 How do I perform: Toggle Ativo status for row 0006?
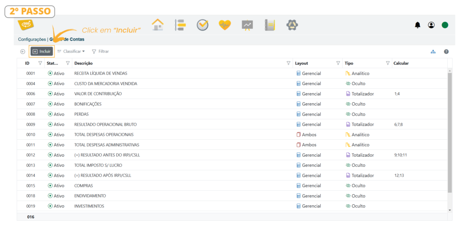click(x=50, y=94)
